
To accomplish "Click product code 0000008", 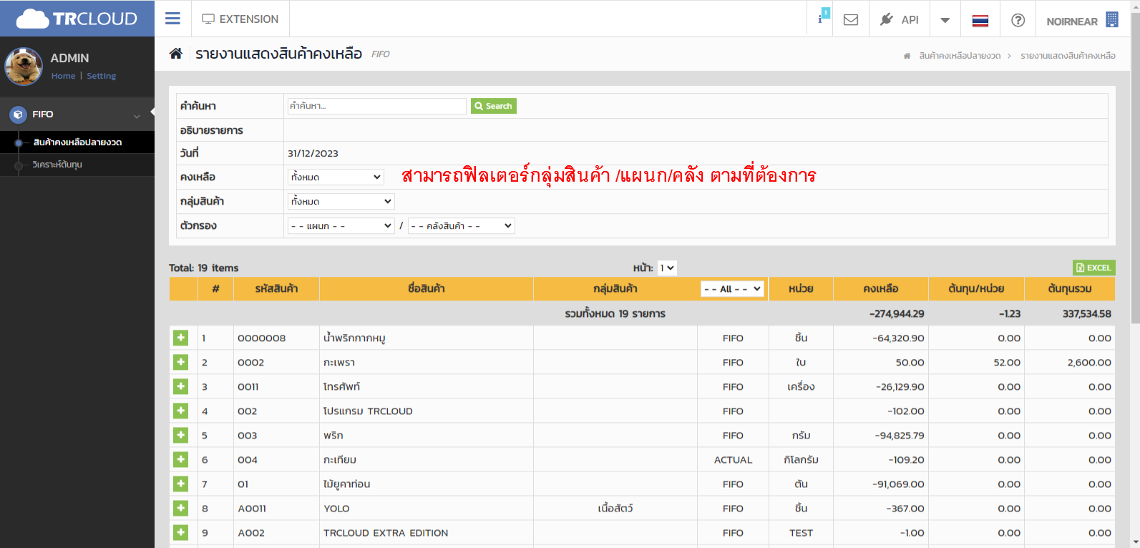I will [x=262, y=338].
